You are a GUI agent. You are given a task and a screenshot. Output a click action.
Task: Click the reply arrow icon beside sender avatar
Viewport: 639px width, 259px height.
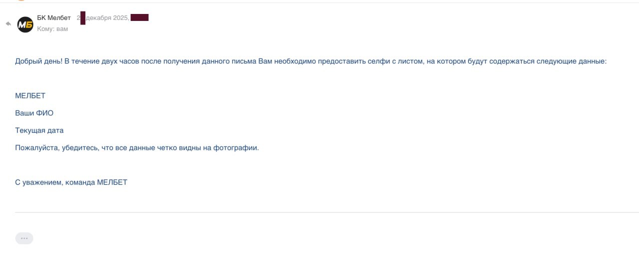pyautogui.click(x=8, y=23)
